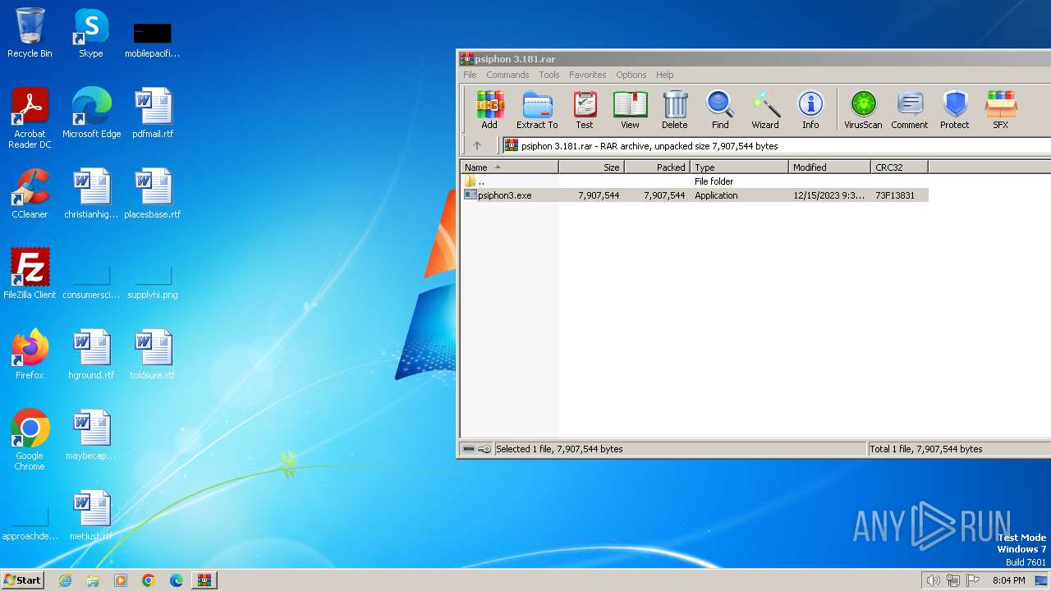Select the CCleaner desktop shortcut

click(x=30, y=194)
